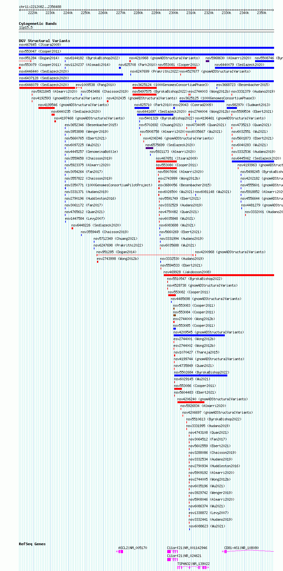Open the nsv6144182 (ByrskaBishop2022) label
The image size is (283, 571).
click(92, 58)
